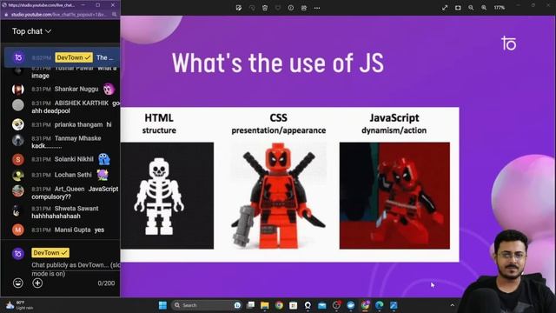Click the JavaScript animated Deadpool image

click(x=394, y=196)
